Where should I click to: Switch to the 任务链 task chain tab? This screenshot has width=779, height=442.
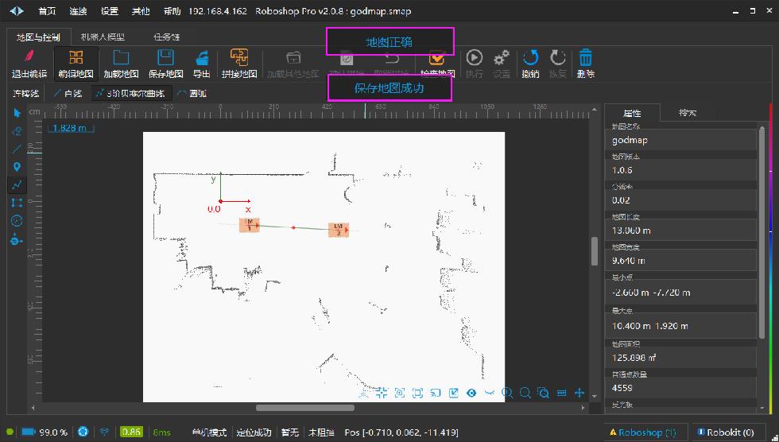tap(166, 37)
